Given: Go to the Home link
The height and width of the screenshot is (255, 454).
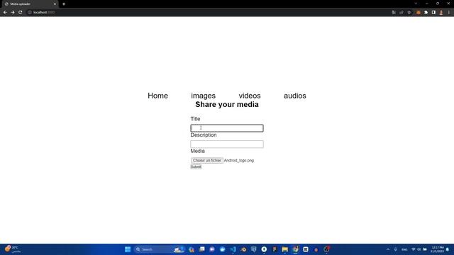Looking at the screenshot, I should [x=157, y=96].
